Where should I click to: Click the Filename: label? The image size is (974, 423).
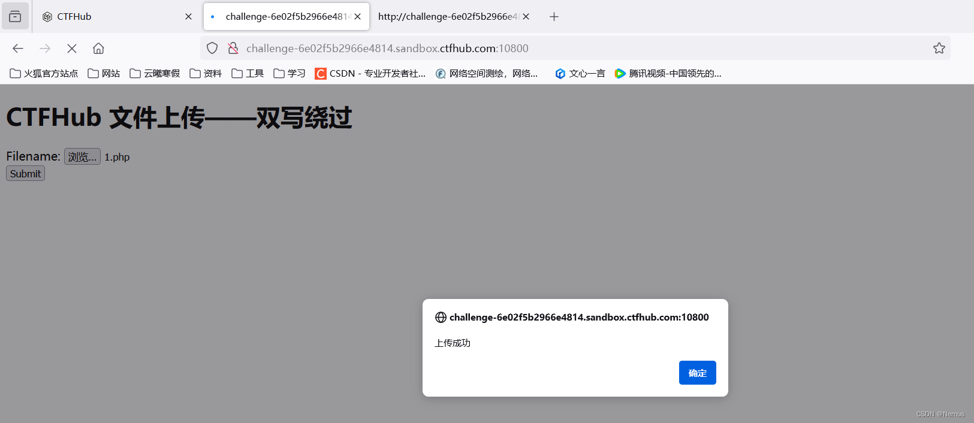pos(34,156)
